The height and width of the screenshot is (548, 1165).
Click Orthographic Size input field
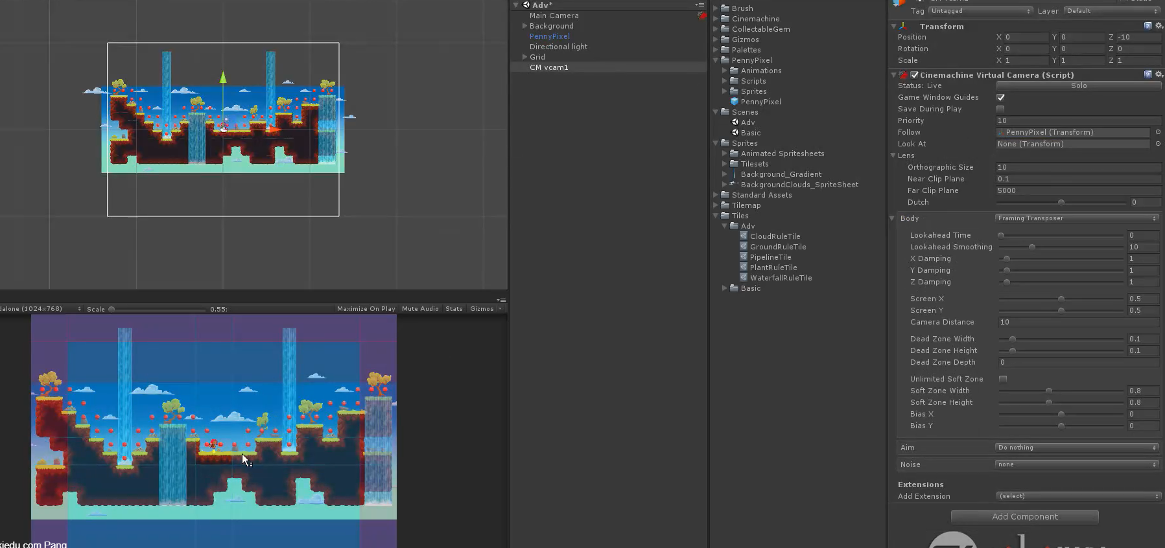pos(1078,167)
